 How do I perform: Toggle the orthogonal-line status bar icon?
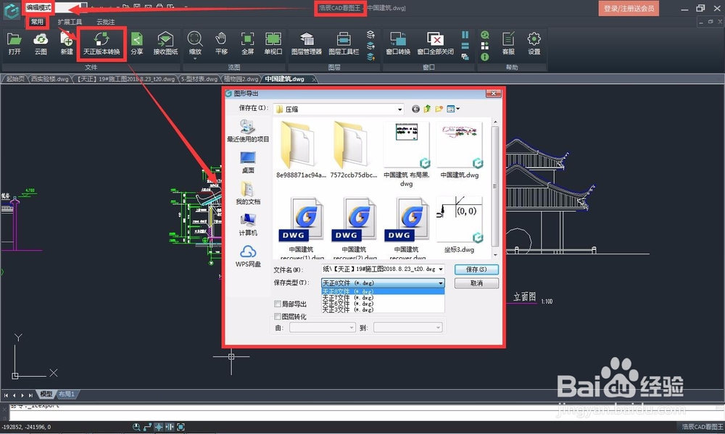click(x=147, y=427)
